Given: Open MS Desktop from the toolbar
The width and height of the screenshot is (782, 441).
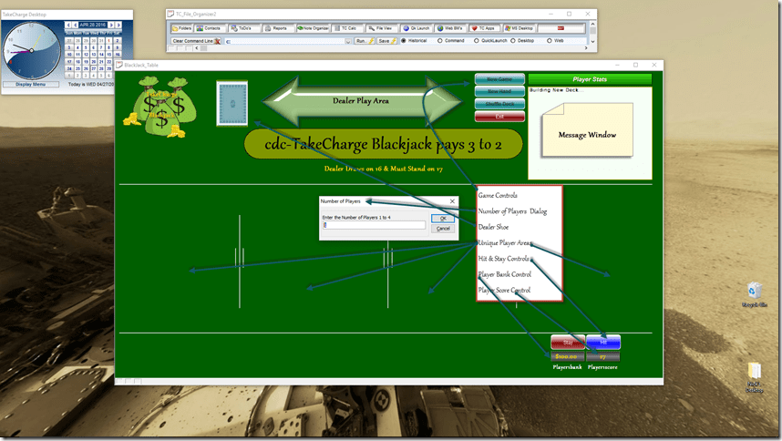Looking at the screenshot, I should [x=519, y=28].
